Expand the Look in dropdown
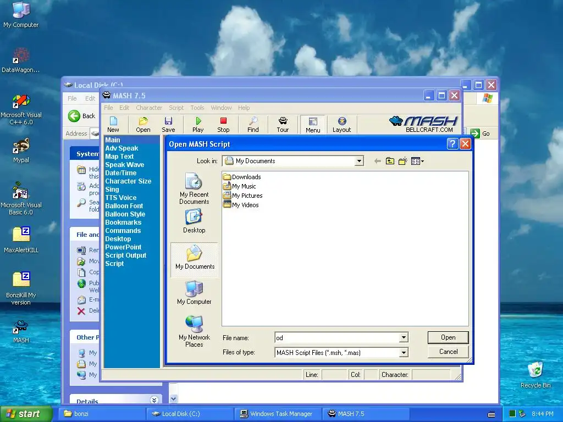 [x=358, y=161]
